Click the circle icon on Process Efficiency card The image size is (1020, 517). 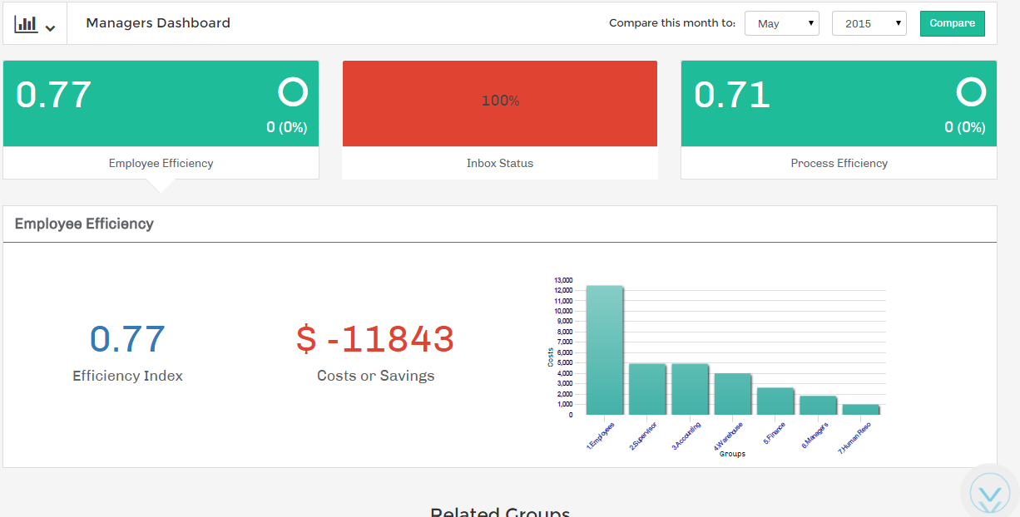pyautogui.click(x=971, y=92)
